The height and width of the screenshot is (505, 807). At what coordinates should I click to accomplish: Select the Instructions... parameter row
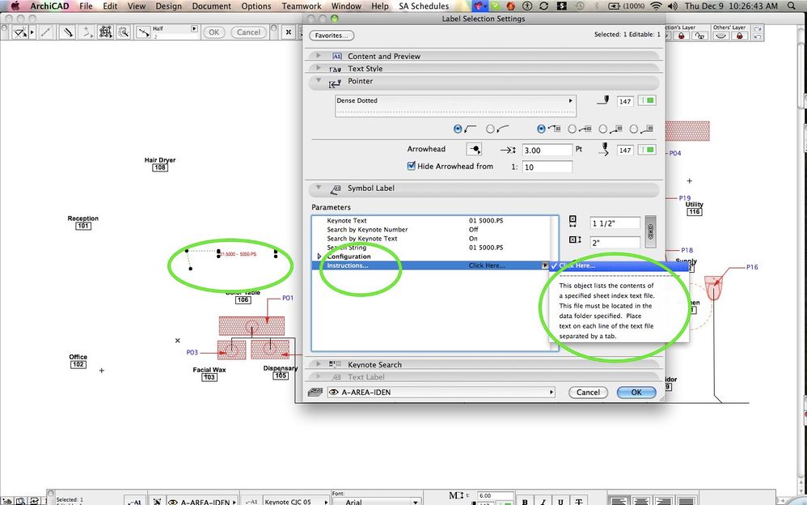coord(429,265)
